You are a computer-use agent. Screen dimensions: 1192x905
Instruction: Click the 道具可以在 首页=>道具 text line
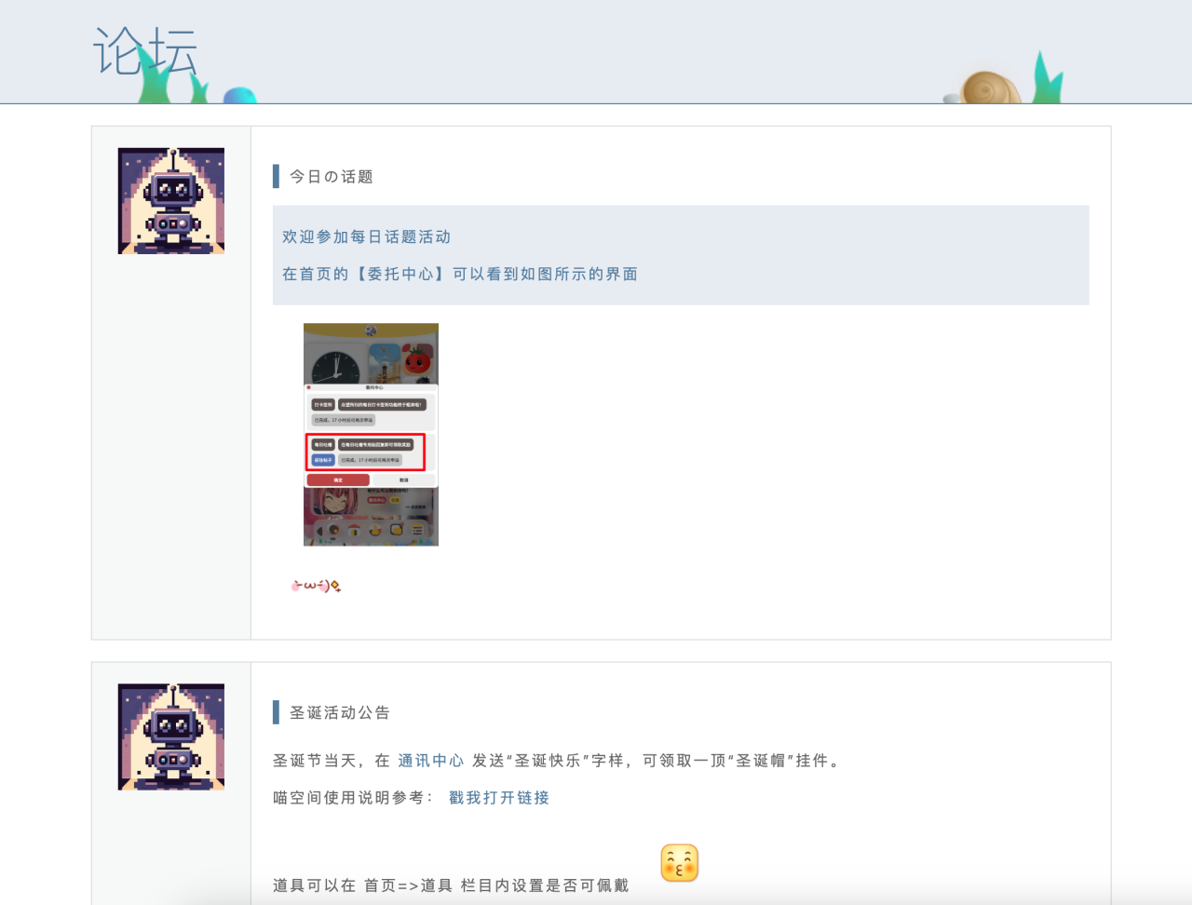pos(450,885)
